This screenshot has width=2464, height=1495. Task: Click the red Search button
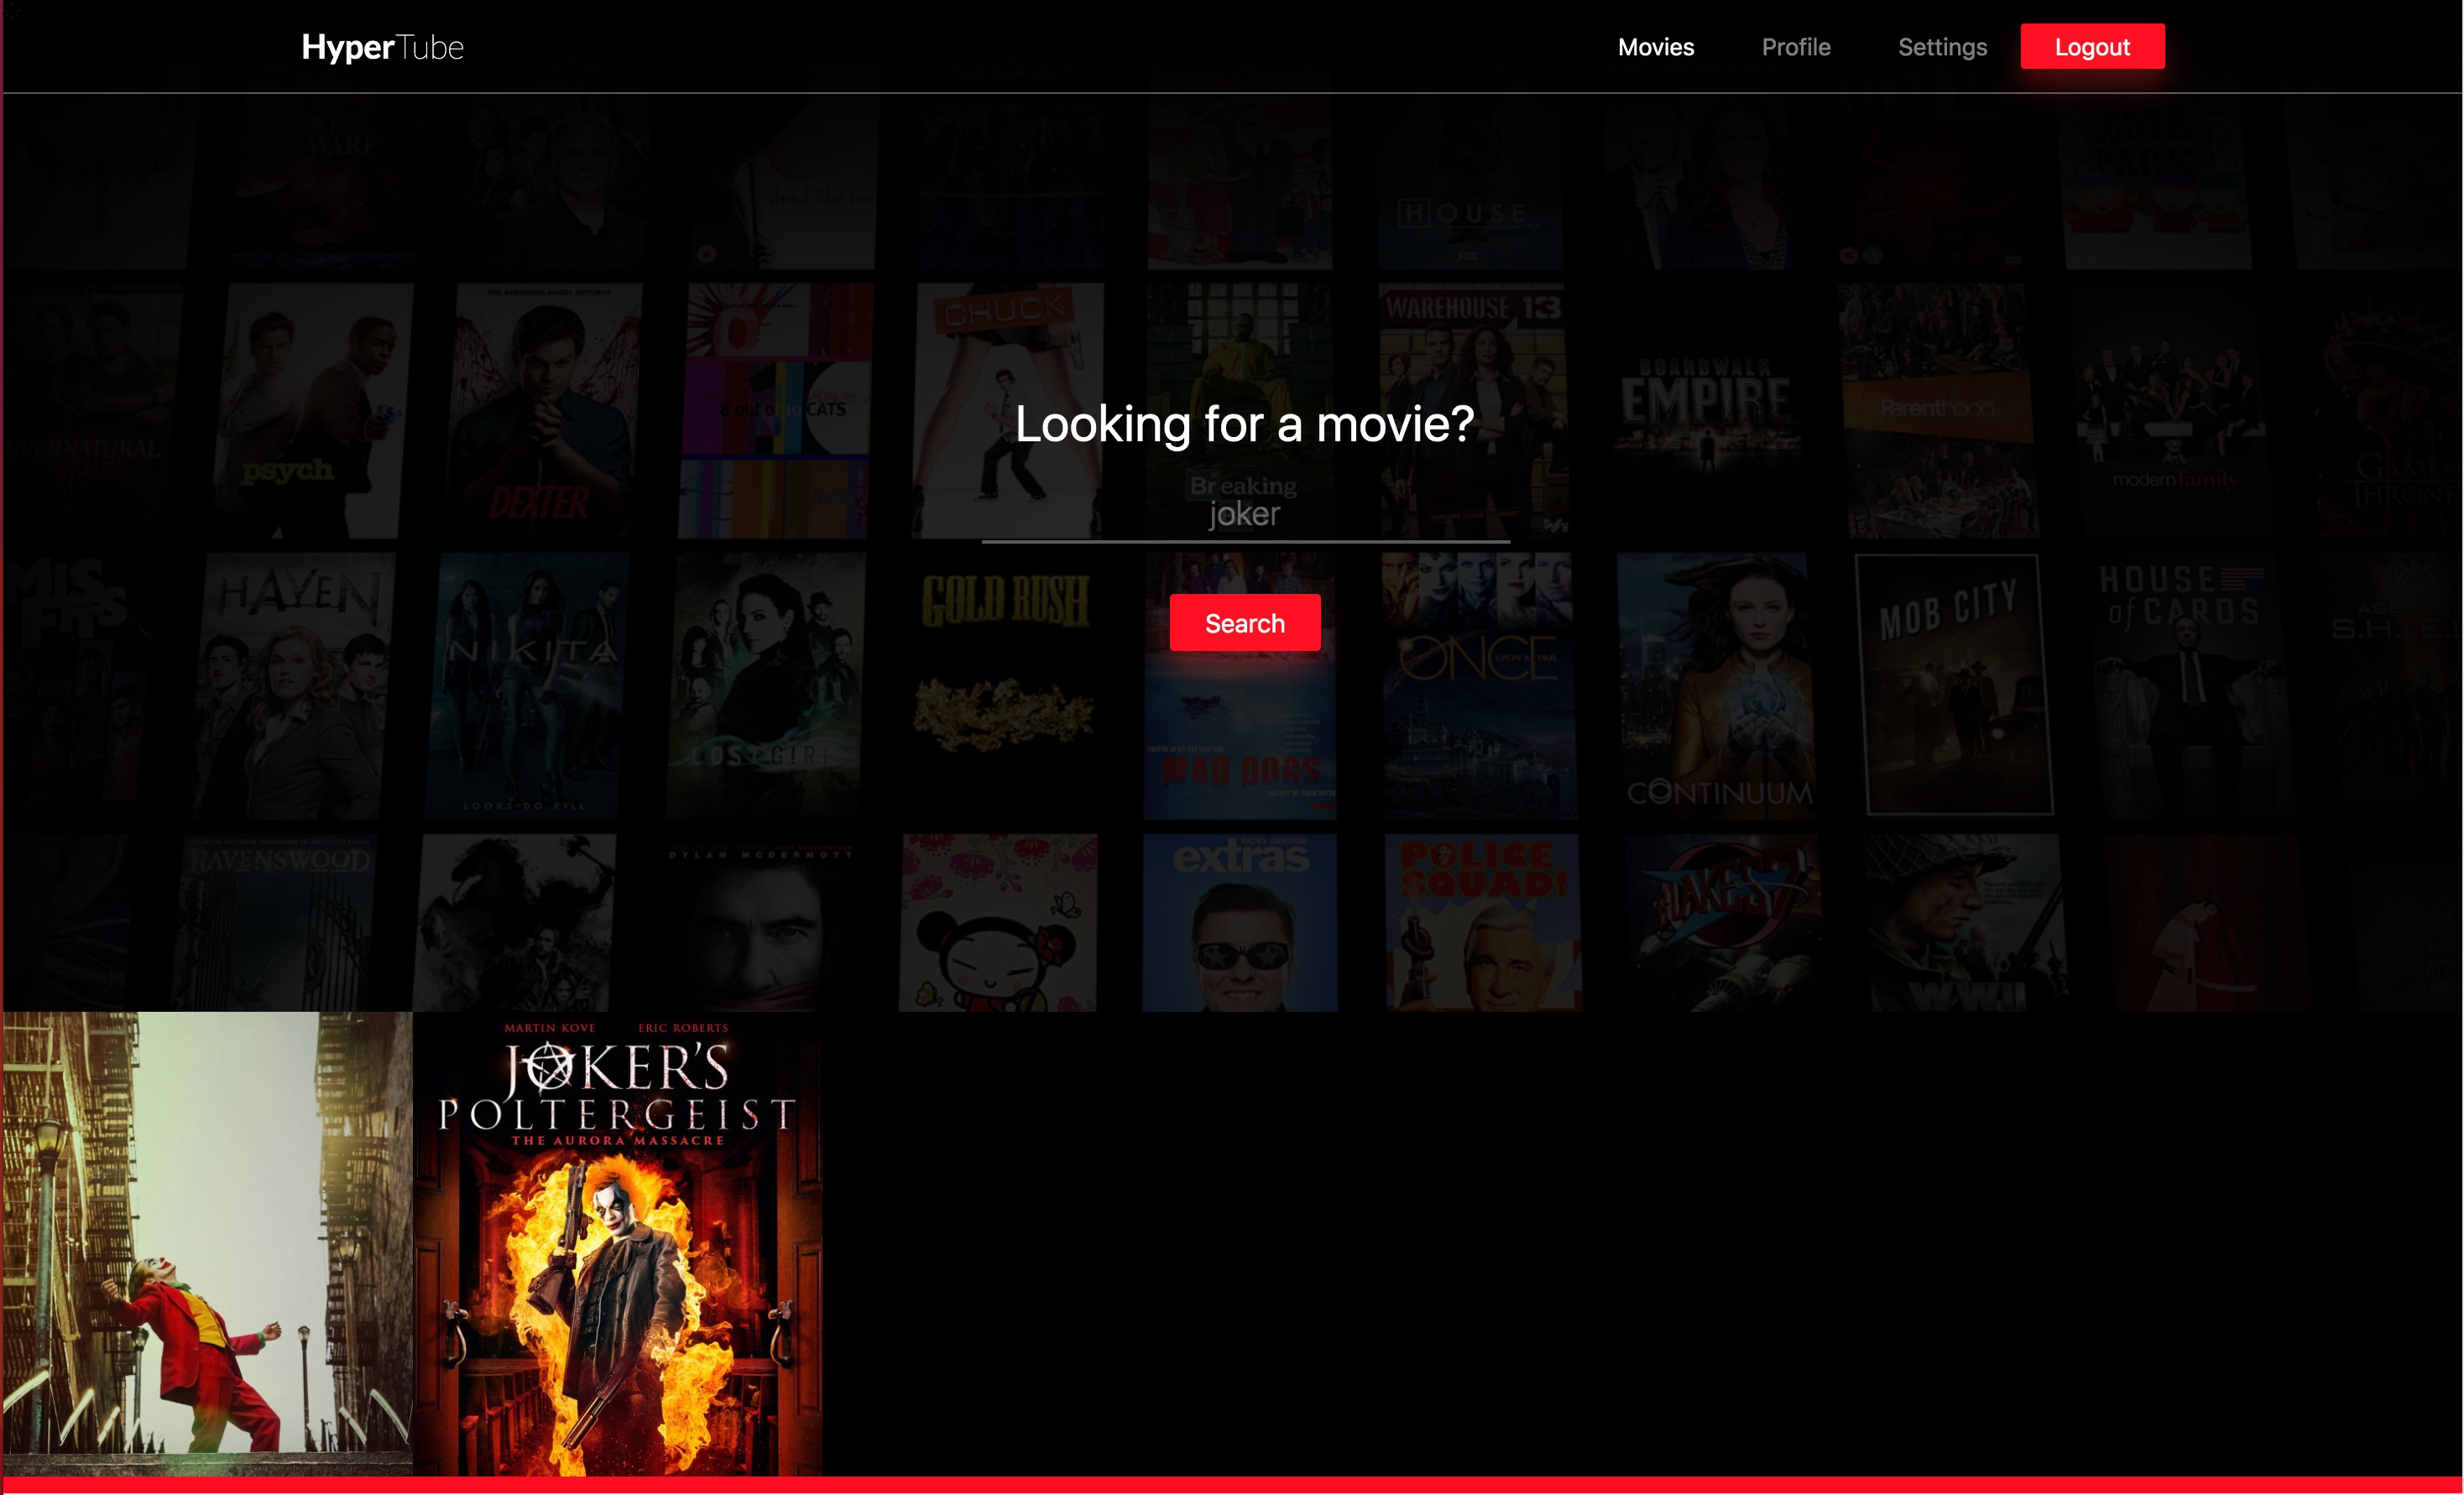(x=1244, y=622)
